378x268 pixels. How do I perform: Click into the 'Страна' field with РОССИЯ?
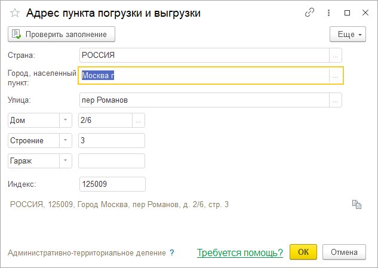[204, 55]
